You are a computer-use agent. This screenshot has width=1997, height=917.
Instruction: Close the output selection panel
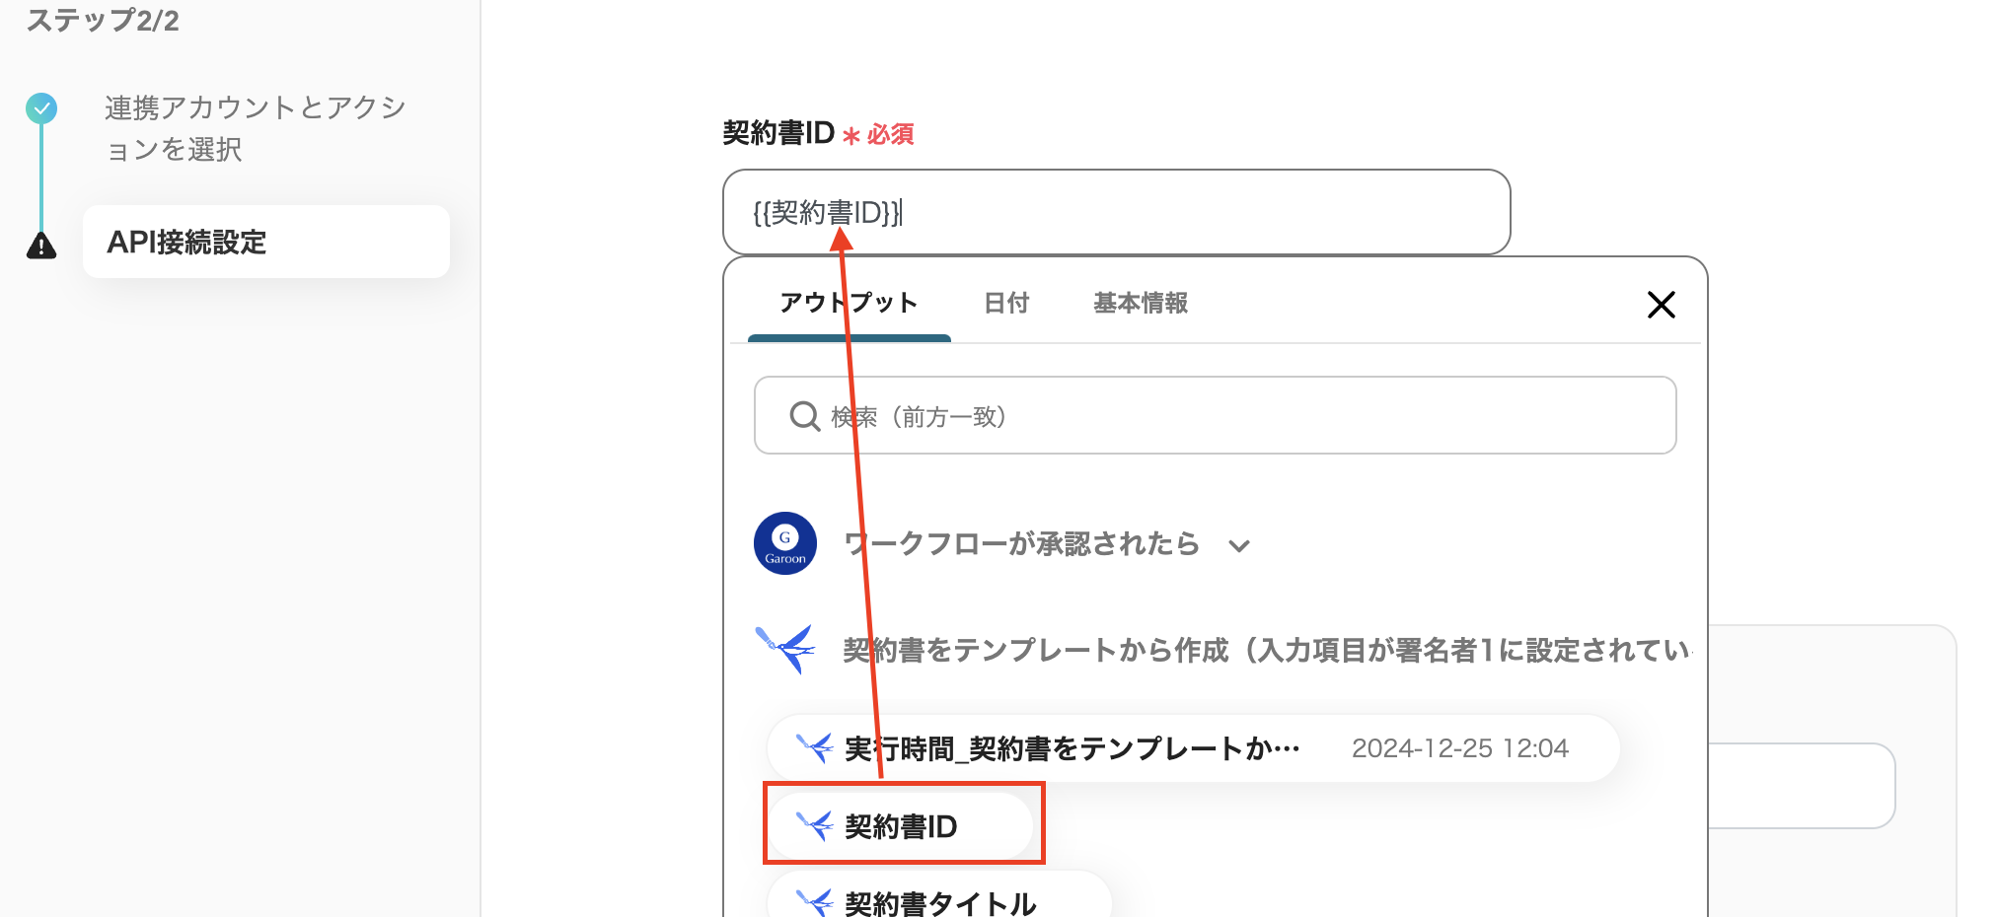coord(1662,305)
